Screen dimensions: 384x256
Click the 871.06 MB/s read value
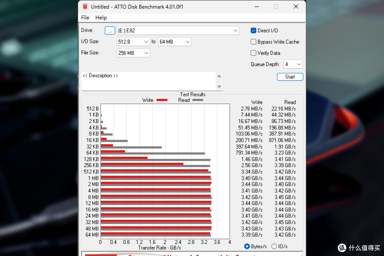click(282, 140)
